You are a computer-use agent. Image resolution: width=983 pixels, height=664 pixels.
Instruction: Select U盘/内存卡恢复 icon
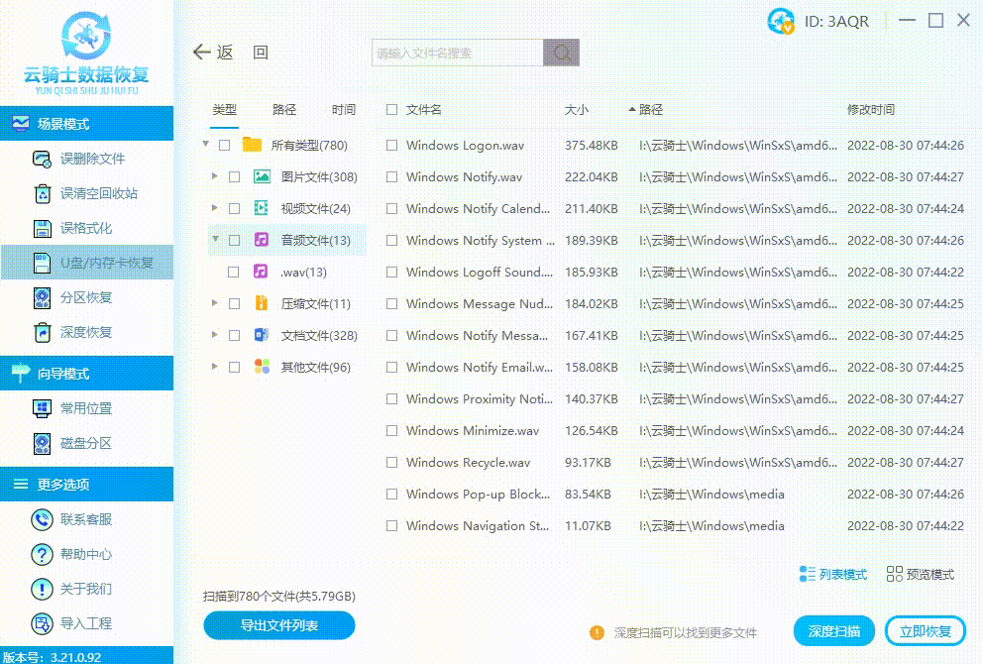42,264
